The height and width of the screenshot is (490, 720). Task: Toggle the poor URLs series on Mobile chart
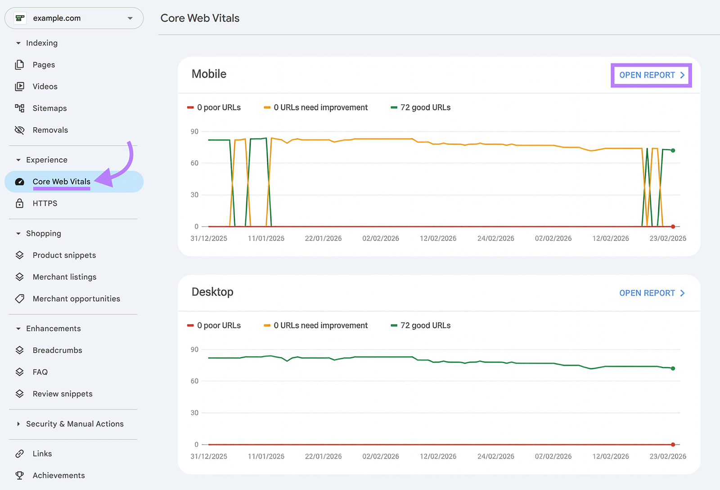click(214, 107)
